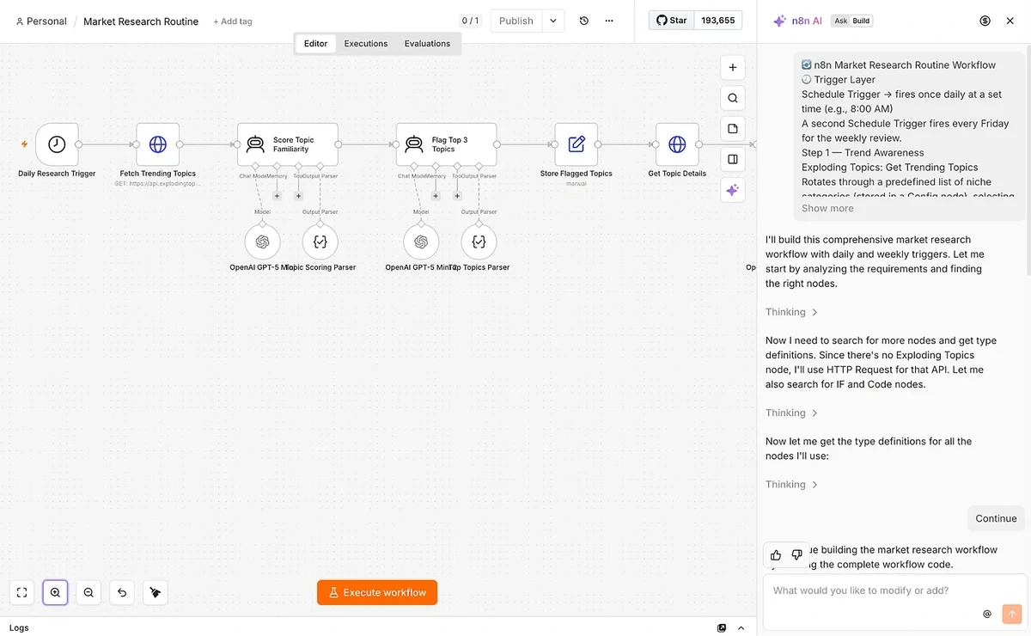Screen dimensions: 1031x636
Task: Open OpenAI GPT-5 Mini model under Flag Top 3 Topics
Action: tap(421, 242)
